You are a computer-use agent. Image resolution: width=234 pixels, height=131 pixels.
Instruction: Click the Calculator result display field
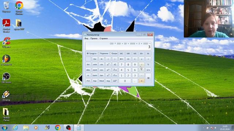(x=118, y=46)
